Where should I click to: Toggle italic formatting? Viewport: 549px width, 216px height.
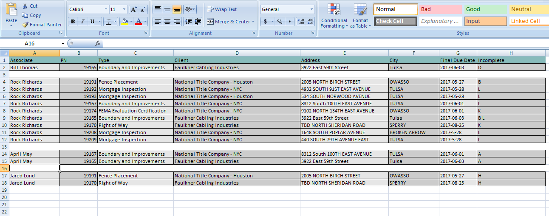(82, 22)
